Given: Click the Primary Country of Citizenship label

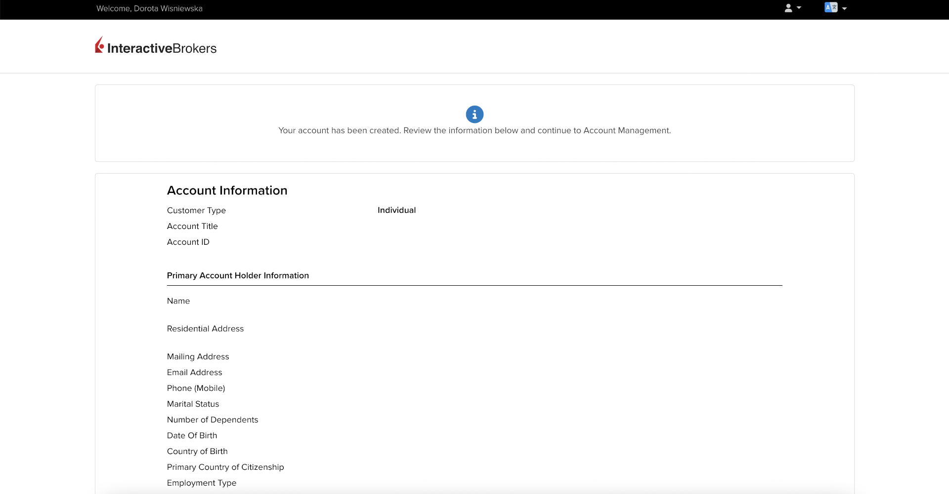Looking at the screenshot, I should pyautogui.click(x=225, y=467).
